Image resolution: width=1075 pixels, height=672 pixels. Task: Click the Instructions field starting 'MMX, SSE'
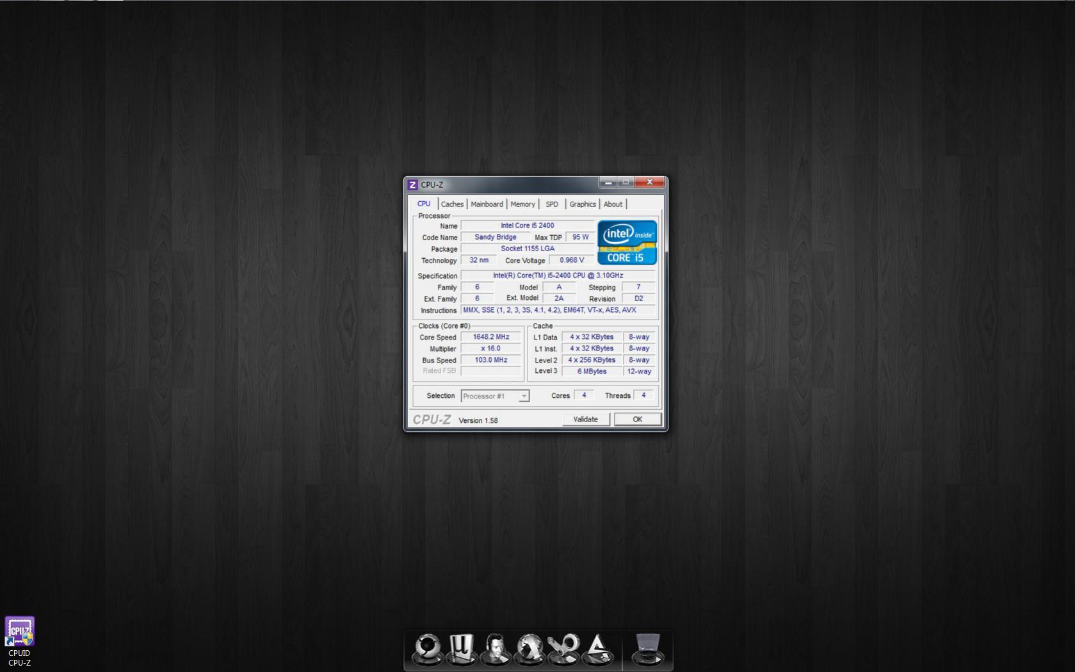point(558,310)
